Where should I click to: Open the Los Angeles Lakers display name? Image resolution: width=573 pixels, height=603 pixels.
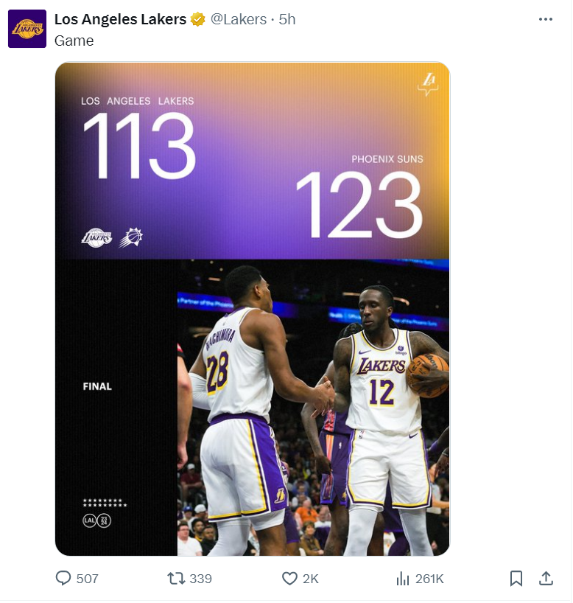pyautogui.click(x=120, y=19)
